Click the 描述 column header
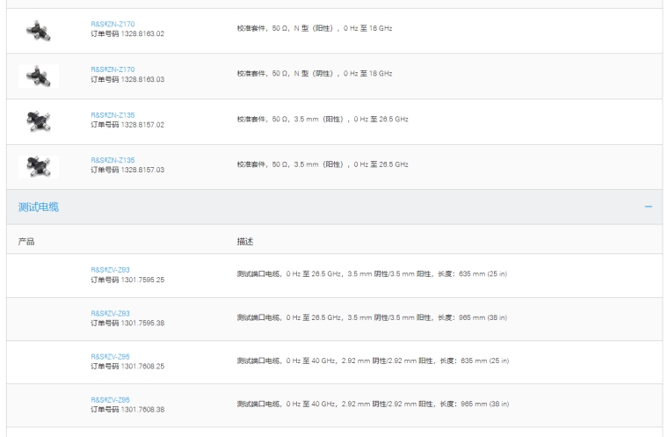This screenshot has width=668, height=437. tap(247, 239)
